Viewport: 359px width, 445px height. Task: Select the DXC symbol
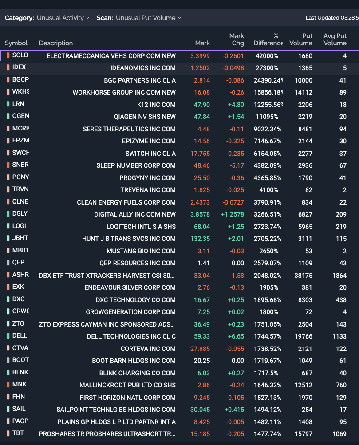19,299
